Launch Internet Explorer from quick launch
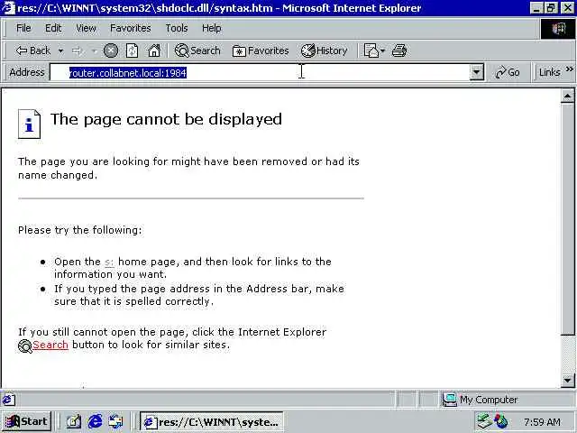 (x=95, y=421)
